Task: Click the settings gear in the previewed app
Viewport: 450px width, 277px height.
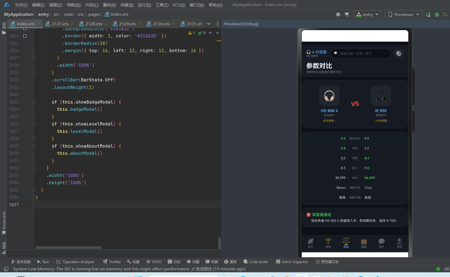Action: tap(399, 53)
